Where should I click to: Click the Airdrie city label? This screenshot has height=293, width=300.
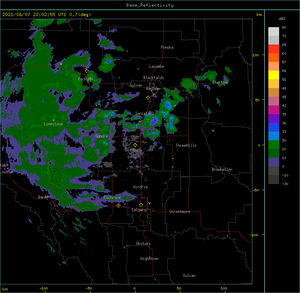point(140,187)
